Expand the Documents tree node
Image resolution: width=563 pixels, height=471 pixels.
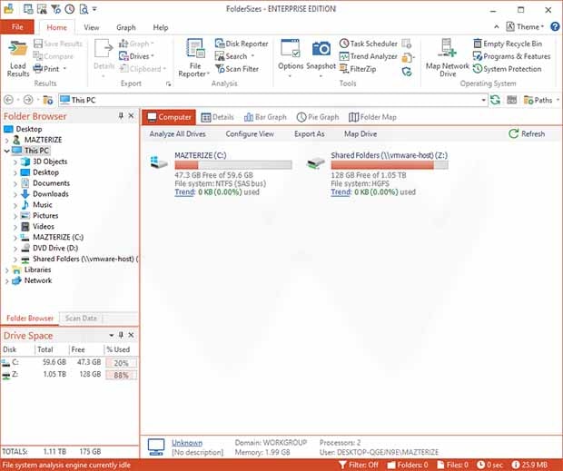pos(15,183)
